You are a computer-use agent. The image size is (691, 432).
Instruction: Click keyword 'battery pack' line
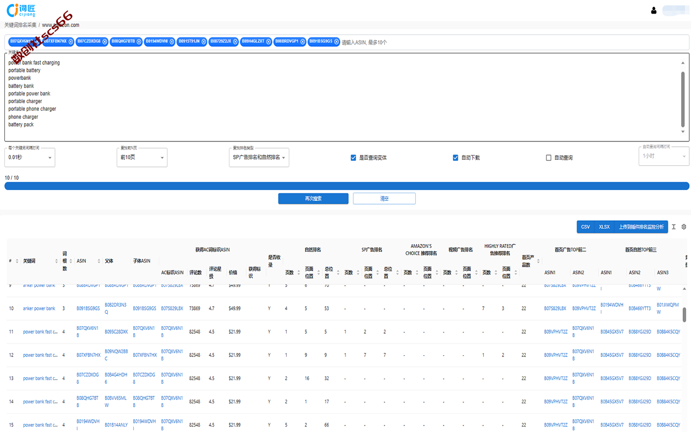click(21, 125)
